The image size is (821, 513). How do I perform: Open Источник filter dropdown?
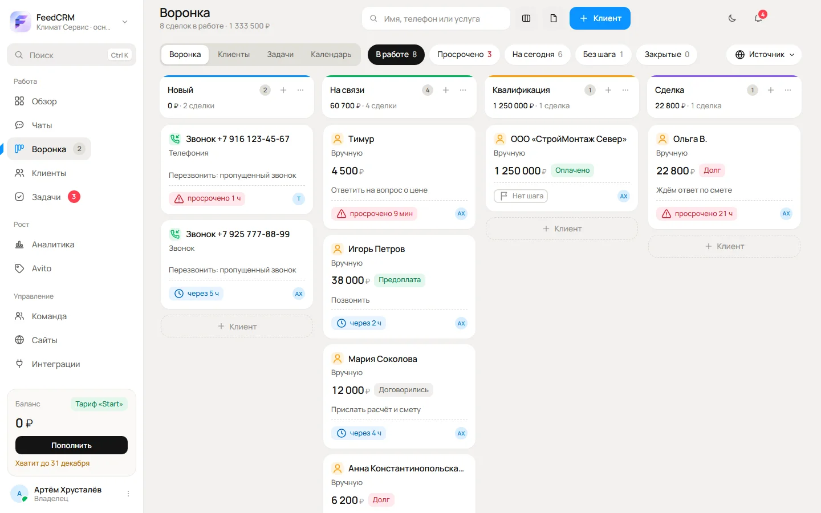tap(764, 55)
